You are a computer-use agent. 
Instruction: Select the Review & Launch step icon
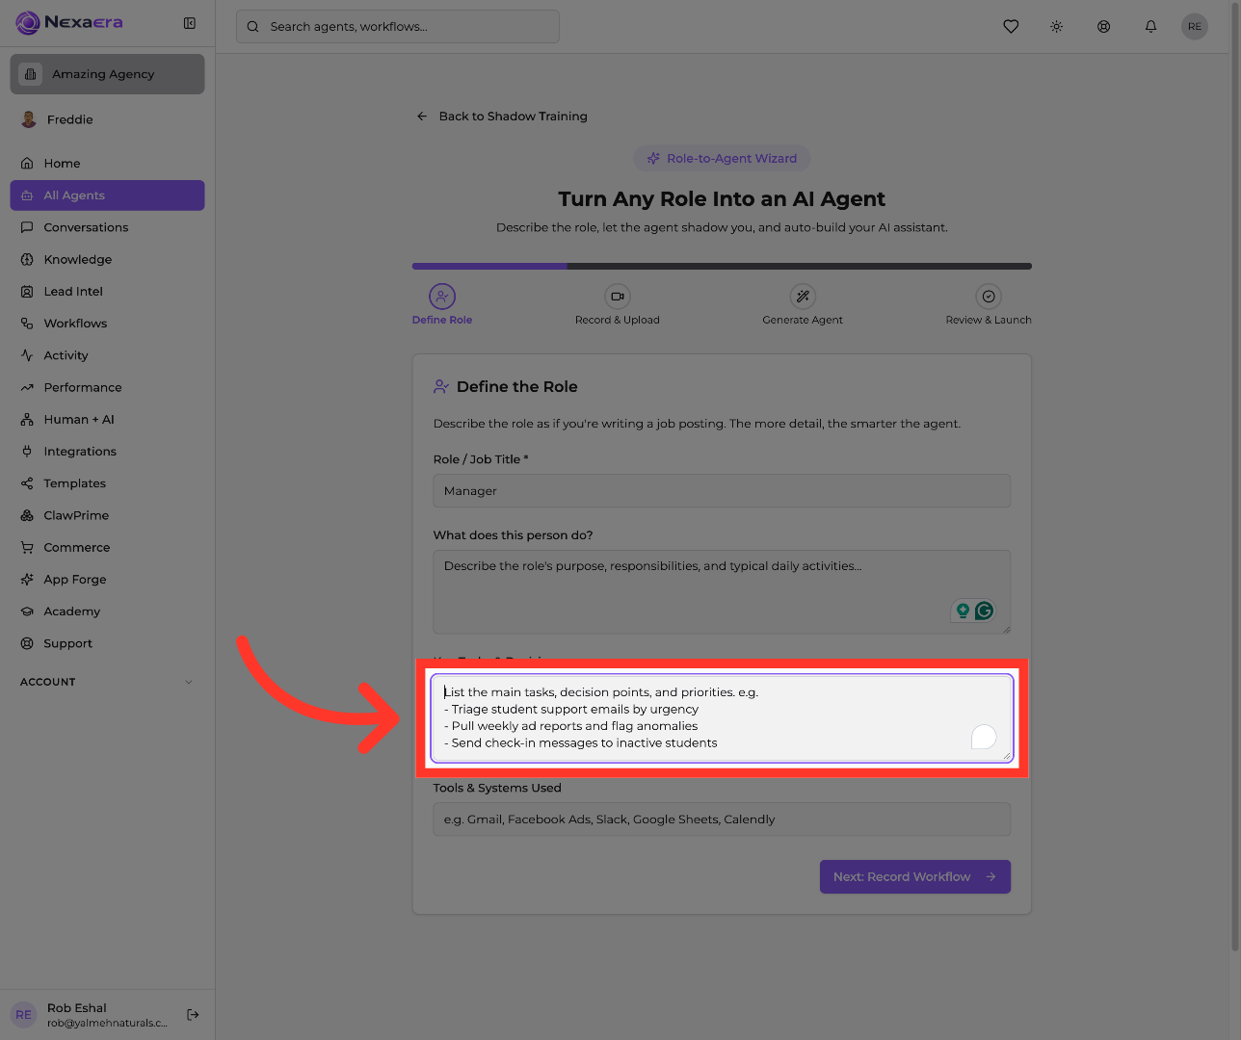(x=989, y=297)
